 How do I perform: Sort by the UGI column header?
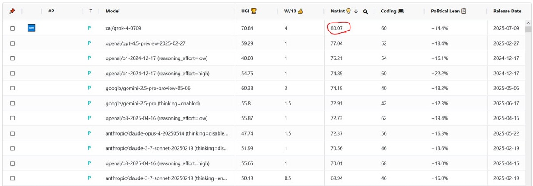(x=245, y=11)
